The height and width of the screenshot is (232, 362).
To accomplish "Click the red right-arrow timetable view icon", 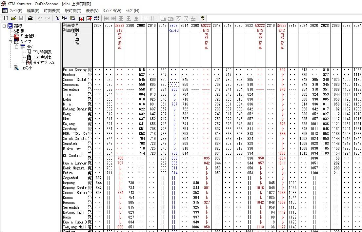I will pyautogui.click(x=89, y=18).
